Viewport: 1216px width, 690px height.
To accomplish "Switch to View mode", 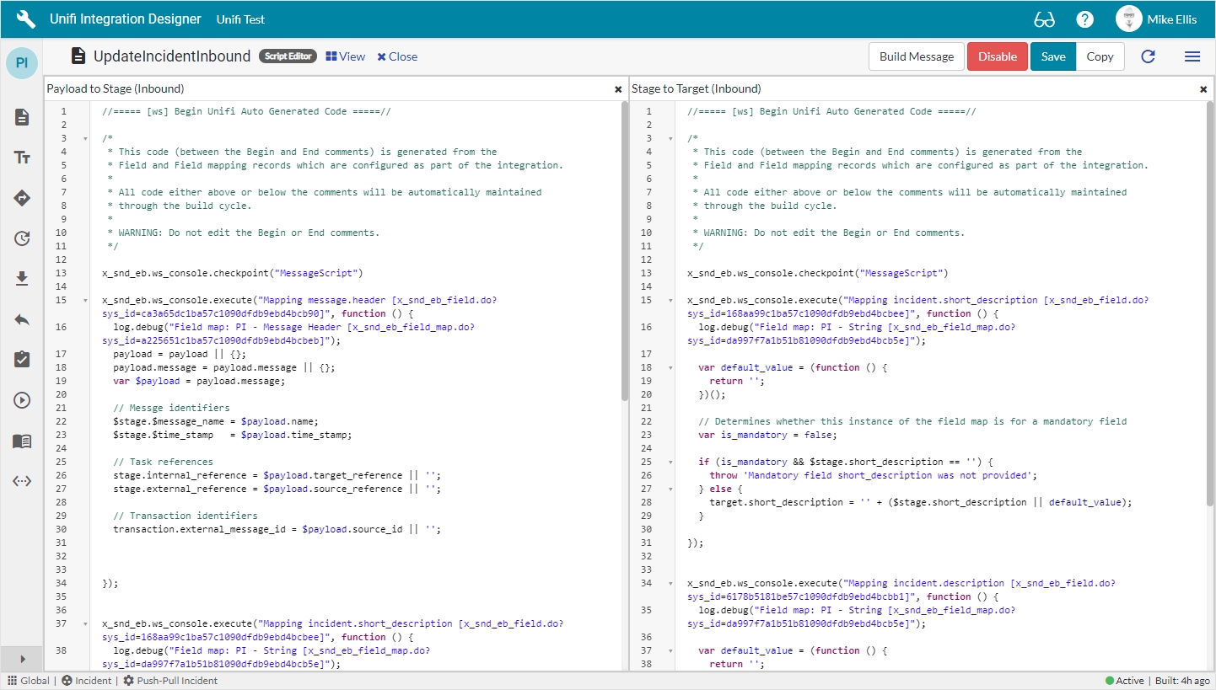I will (x=346, y=56).
